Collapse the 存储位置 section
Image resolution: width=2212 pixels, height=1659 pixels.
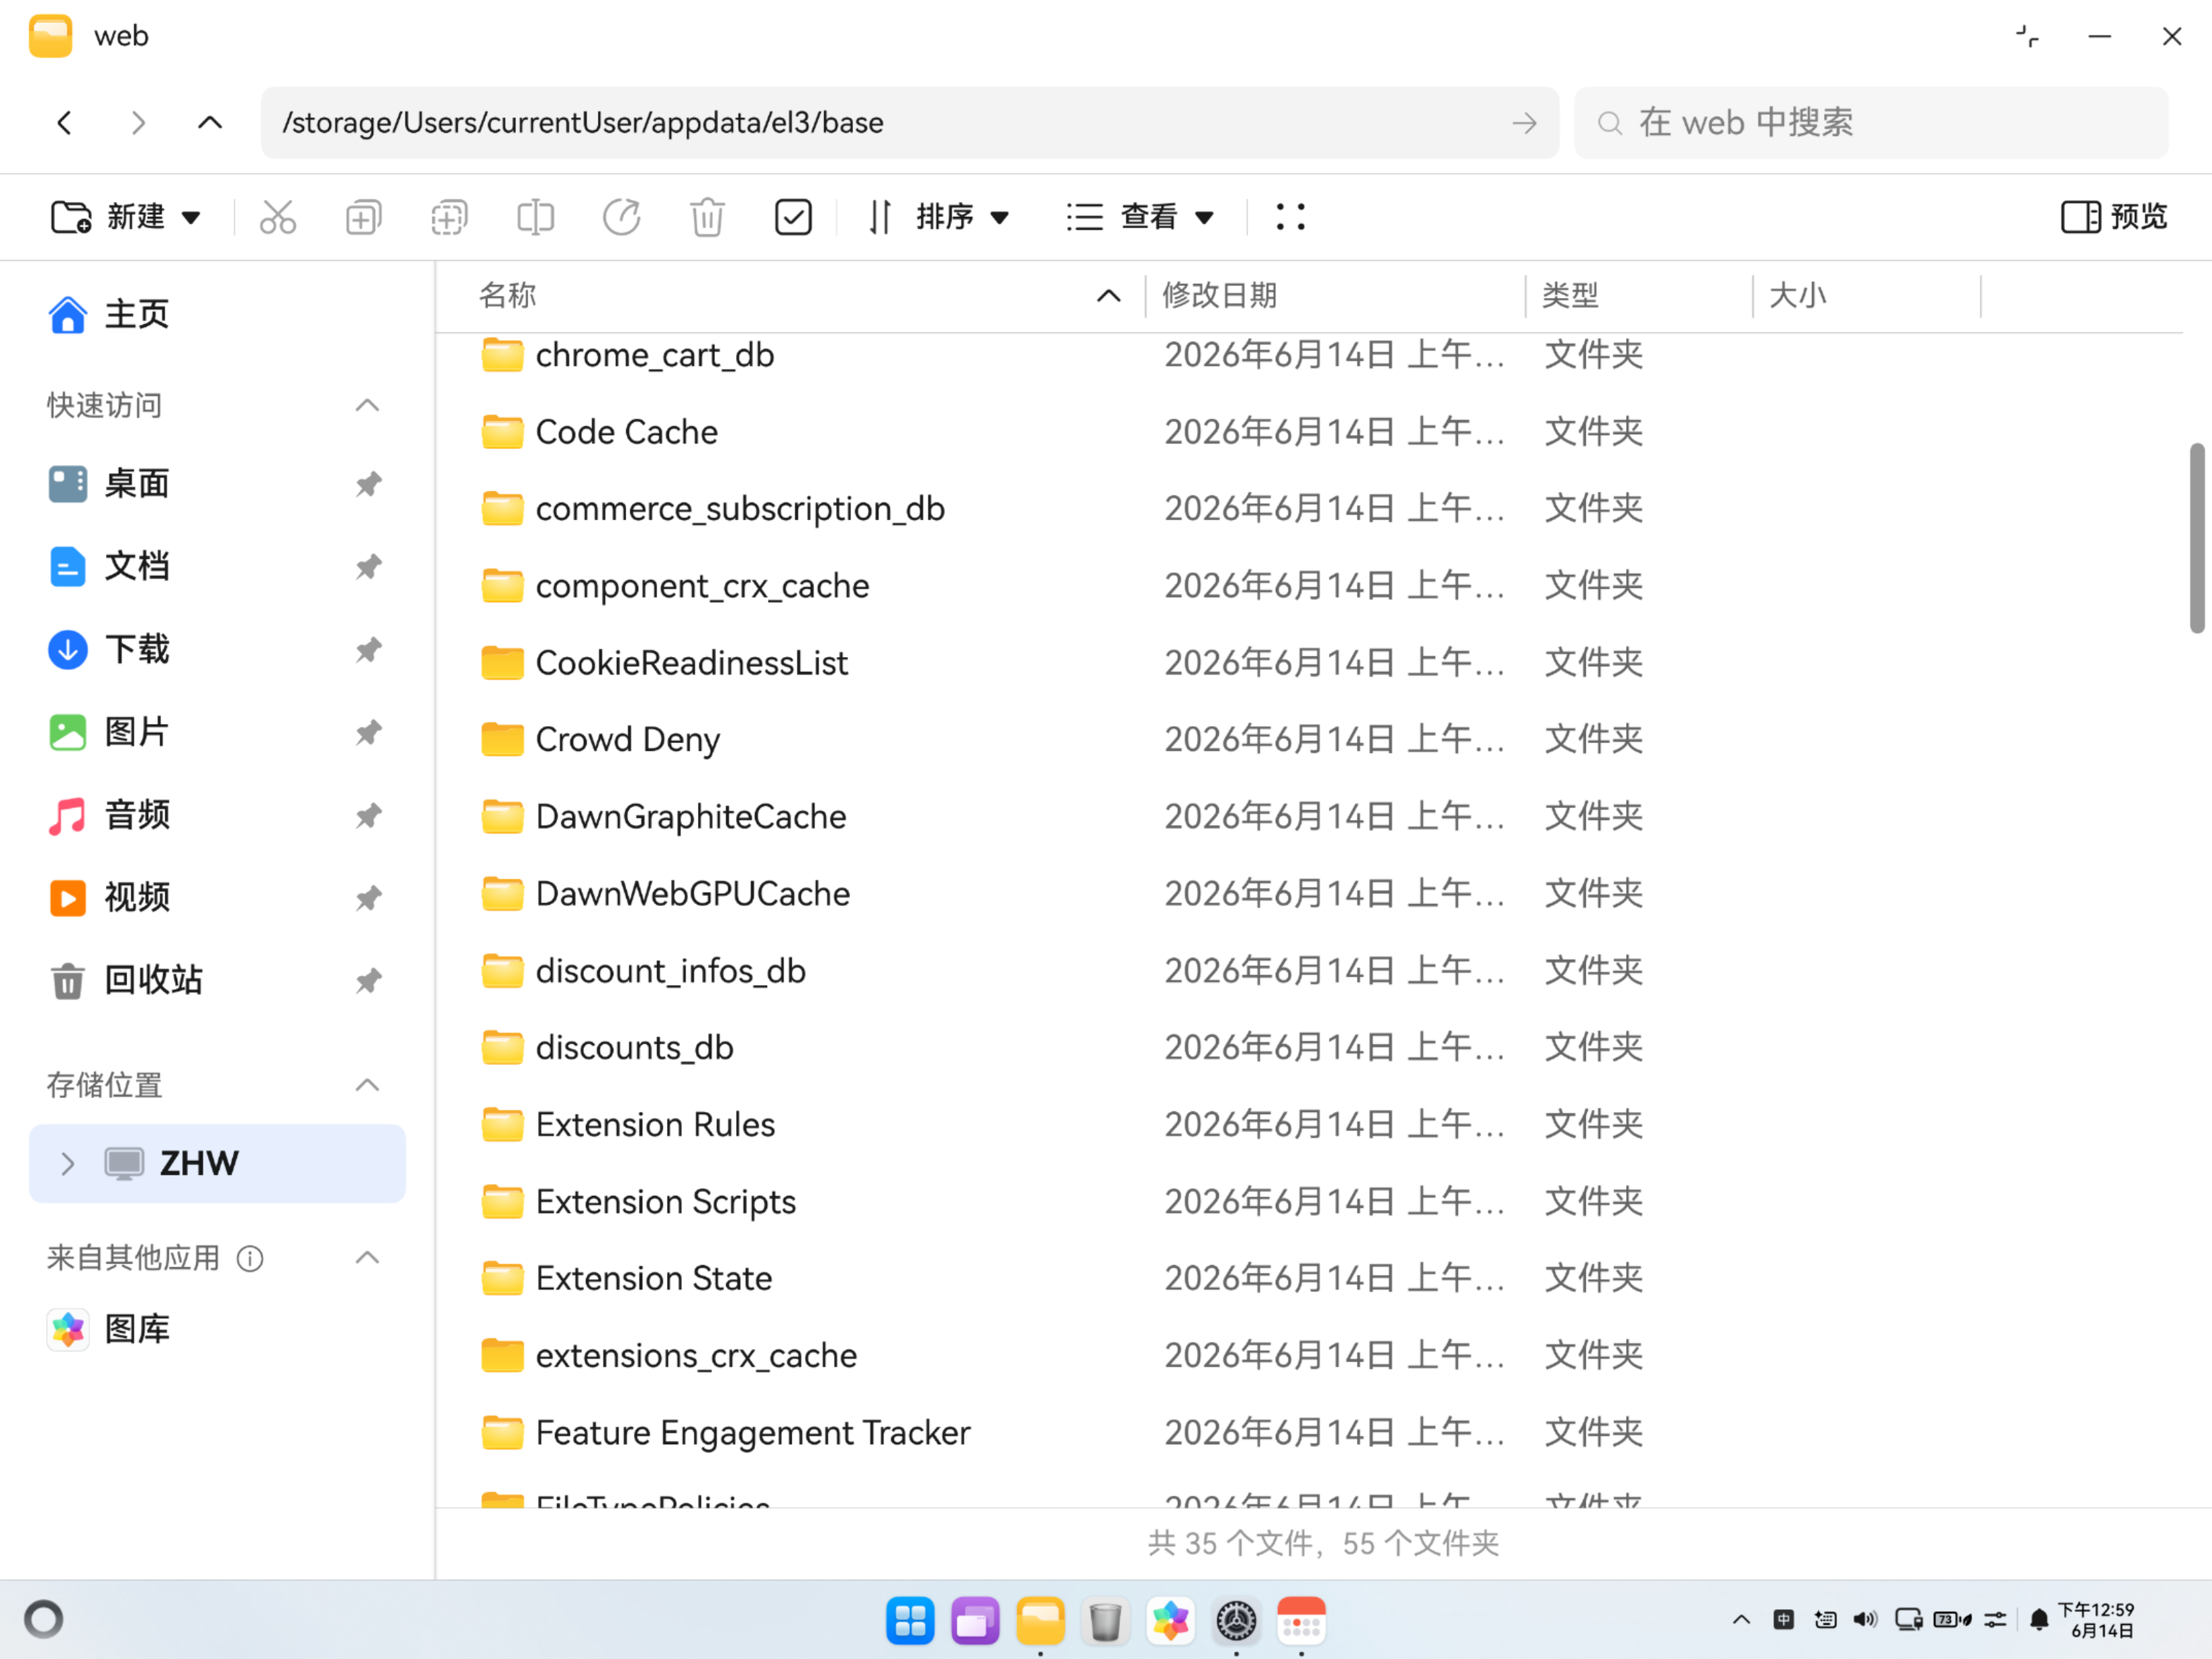click(x=367, y=1085)
